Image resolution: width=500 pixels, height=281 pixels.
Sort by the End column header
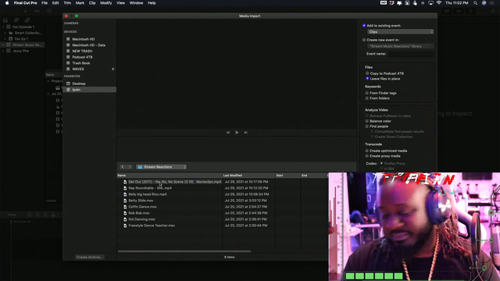pos(313,175)
